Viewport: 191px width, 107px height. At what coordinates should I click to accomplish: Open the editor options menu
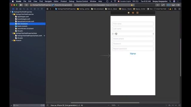click(x=175, y=9)
